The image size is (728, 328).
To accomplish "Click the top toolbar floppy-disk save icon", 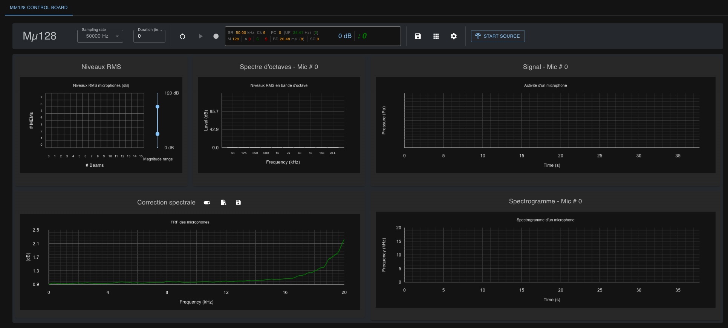I will point(418,36).
